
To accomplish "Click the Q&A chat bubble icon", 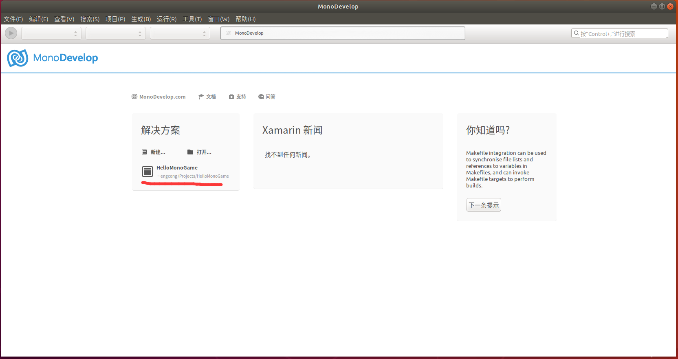I will [261, 97].
